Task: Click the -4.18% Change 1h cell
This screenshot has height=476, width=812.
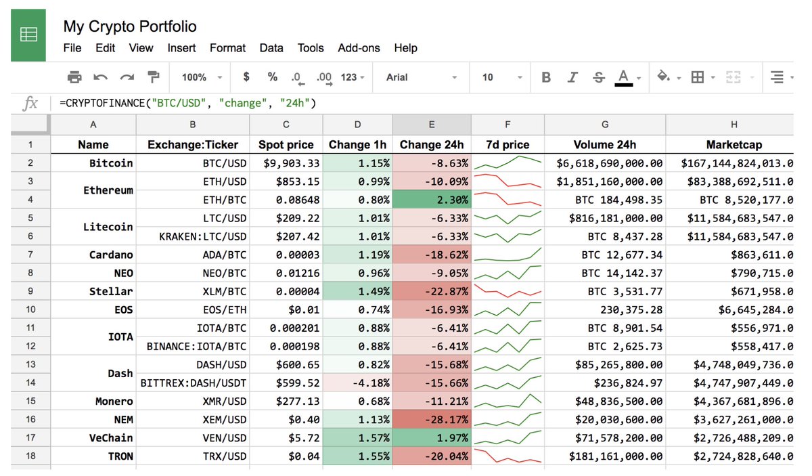Action: (357, 383)
